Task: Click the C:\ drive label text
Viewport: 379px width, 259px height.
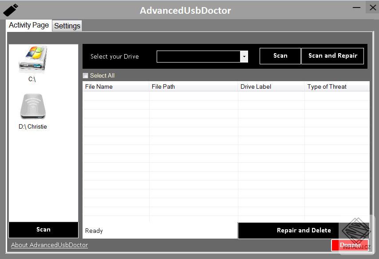Action: (32, 79)
